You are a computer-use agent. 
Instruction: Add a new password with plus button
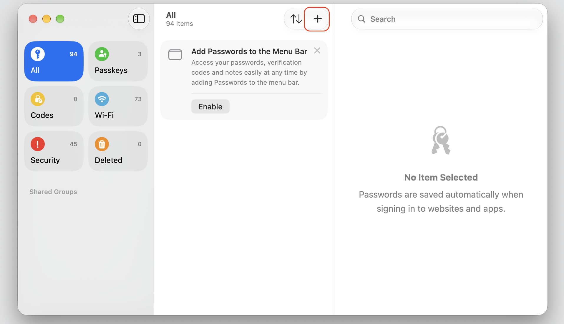[317, 19]
